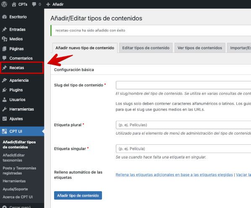
Task: Click the Herramientas wrench icon
Action: 5,109
